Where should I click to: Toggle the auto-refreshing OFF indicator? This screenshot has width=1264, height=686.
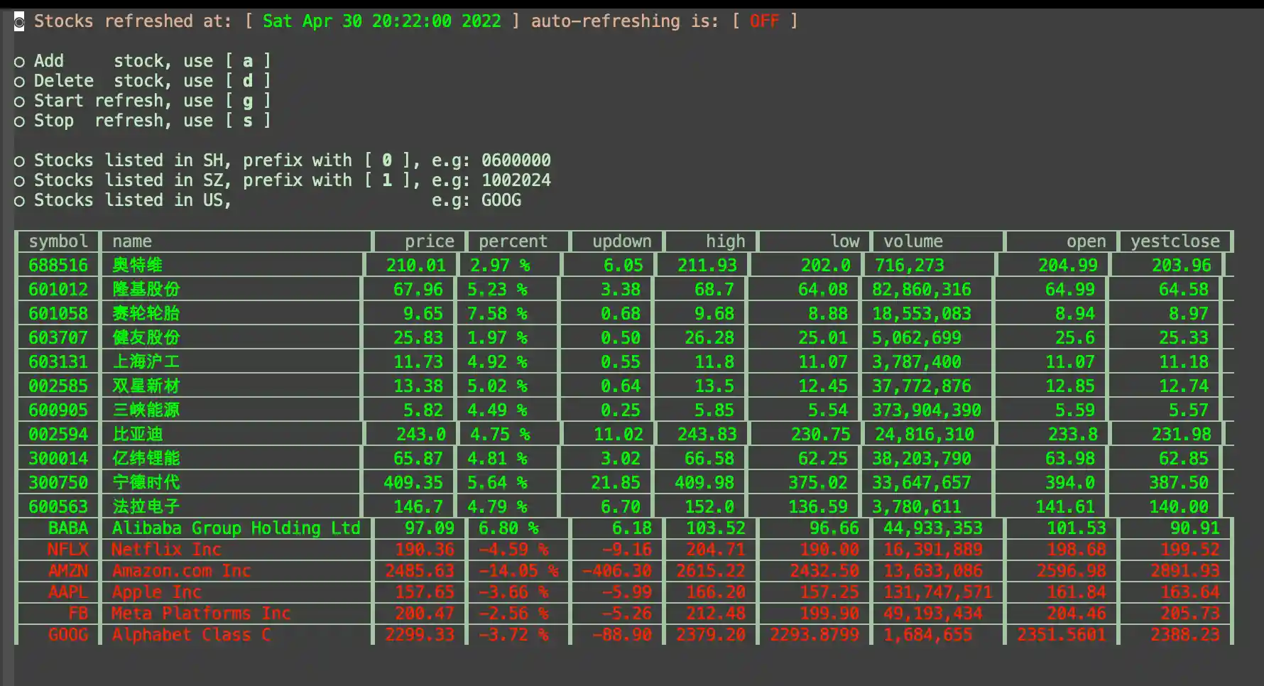coord(765,21)
